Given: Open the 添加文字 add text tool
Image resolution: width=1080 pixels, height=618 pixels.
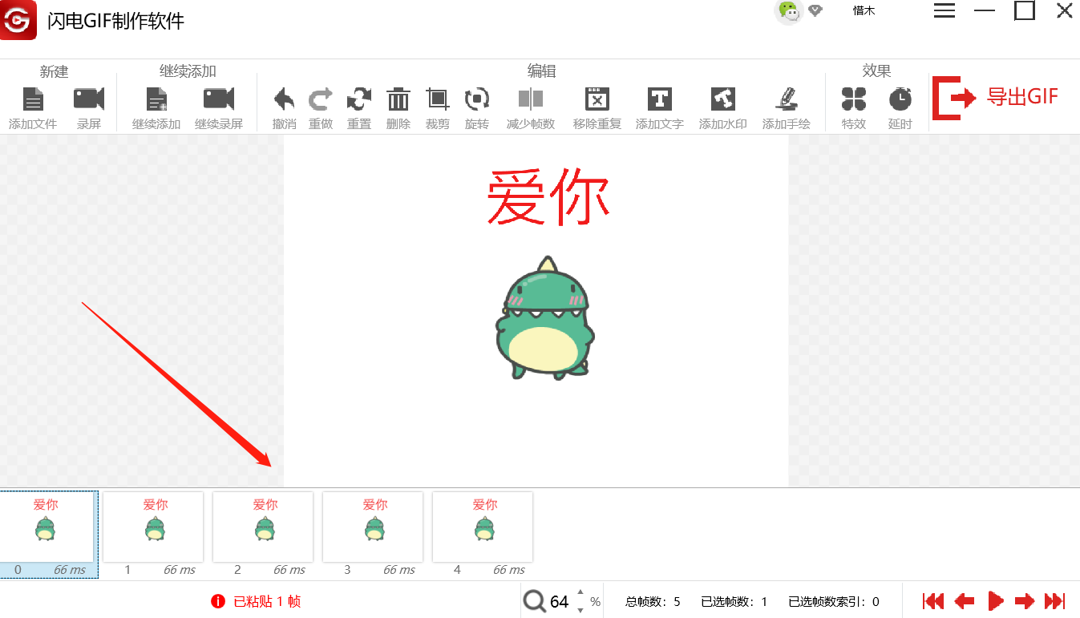Looking at the screenshot, I should pyautogui.click(x=660, y=99).
